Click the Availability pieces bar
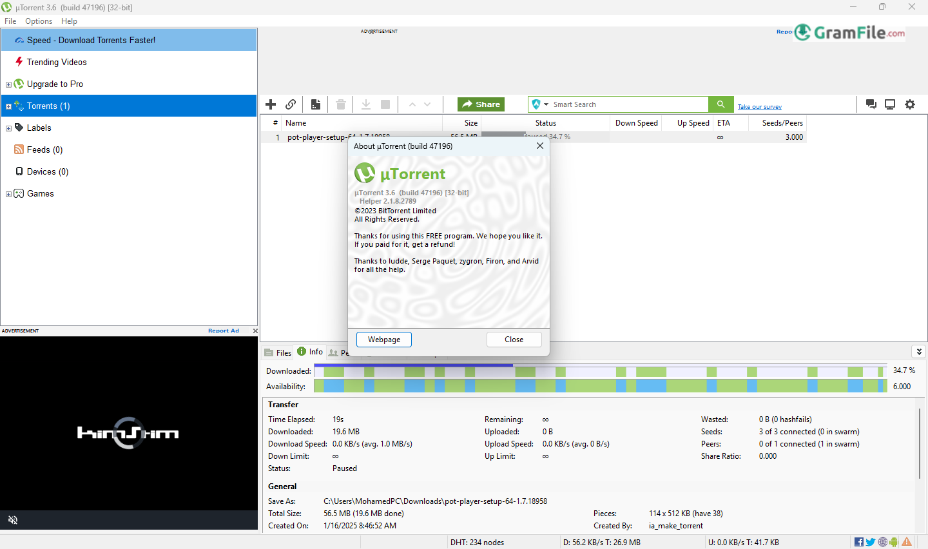 (600, 386)
